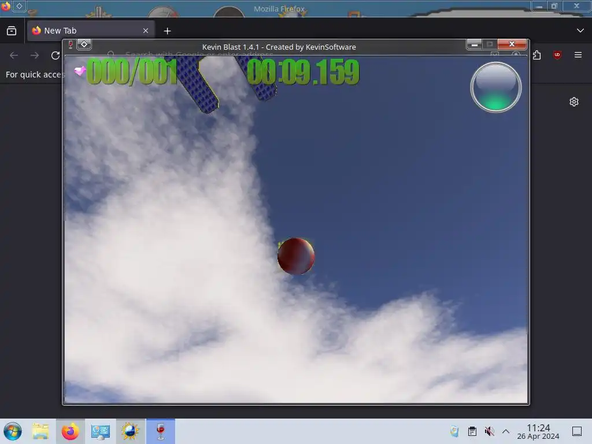The image size is (592, 444).
Task: Open the Firefox hamburger menu
Action: pos(578,55)
